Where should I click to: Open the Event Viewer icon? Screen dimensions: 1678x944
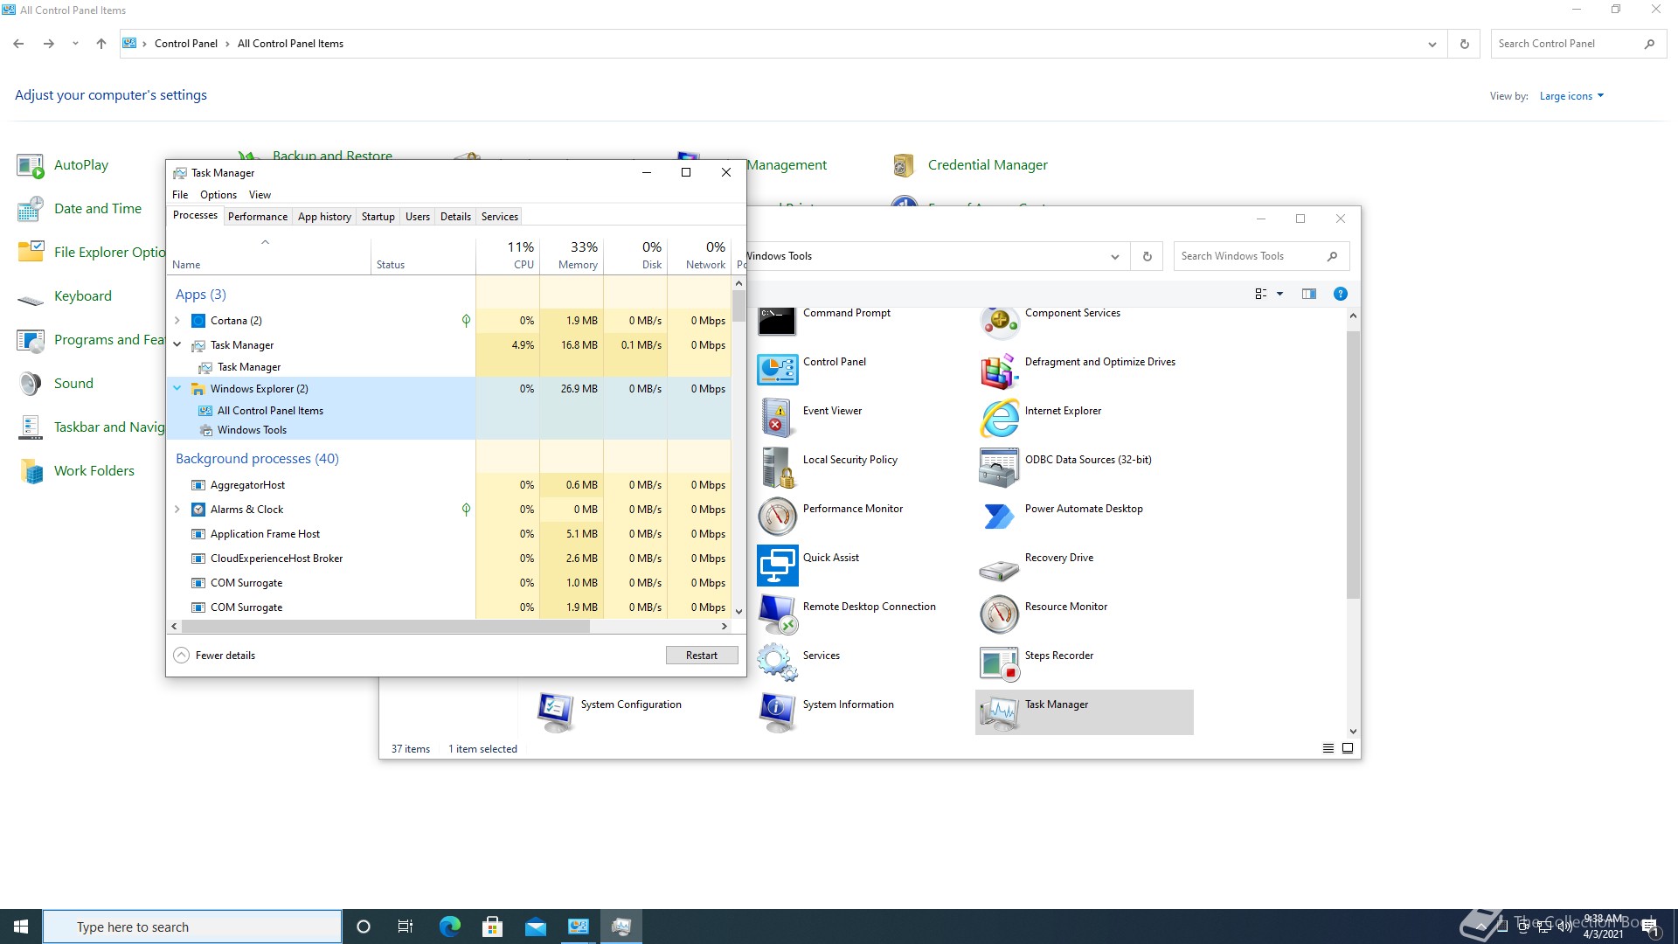point(777,419)
